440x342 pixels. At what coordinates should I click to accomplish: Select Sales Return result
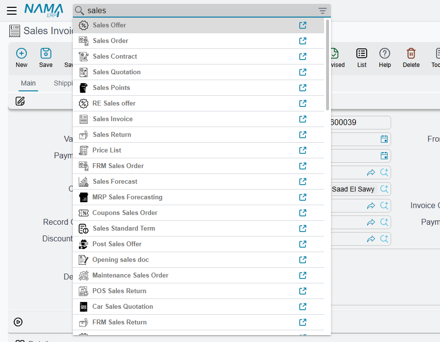198,135
